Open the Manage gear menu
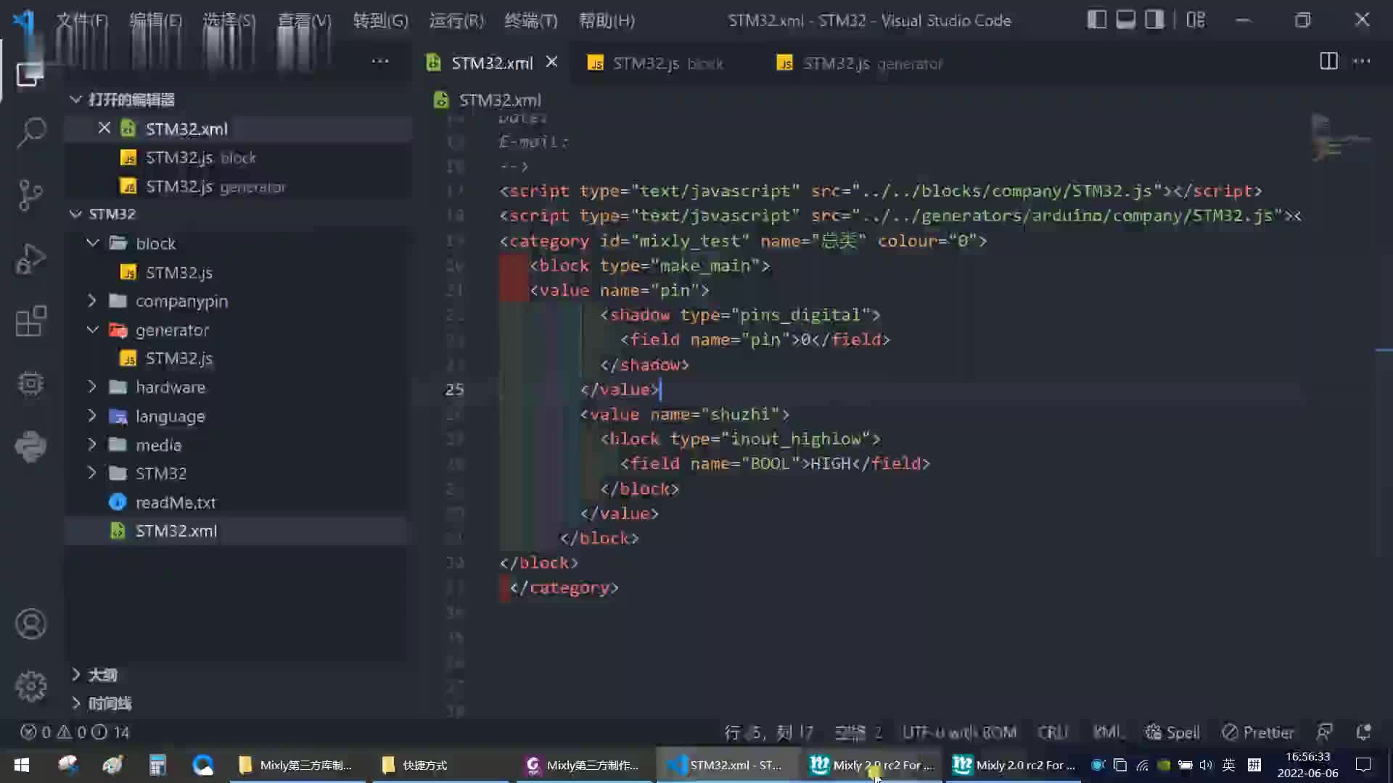 [x=30, y=686]
